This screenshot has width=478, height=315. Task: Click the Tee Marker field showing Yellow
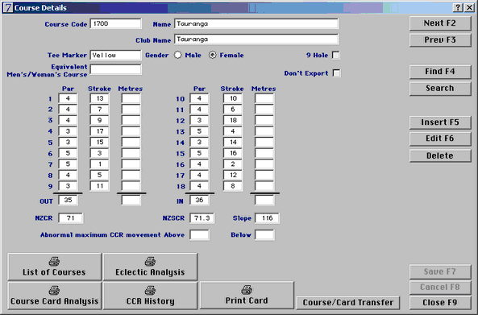click(115, 55)
